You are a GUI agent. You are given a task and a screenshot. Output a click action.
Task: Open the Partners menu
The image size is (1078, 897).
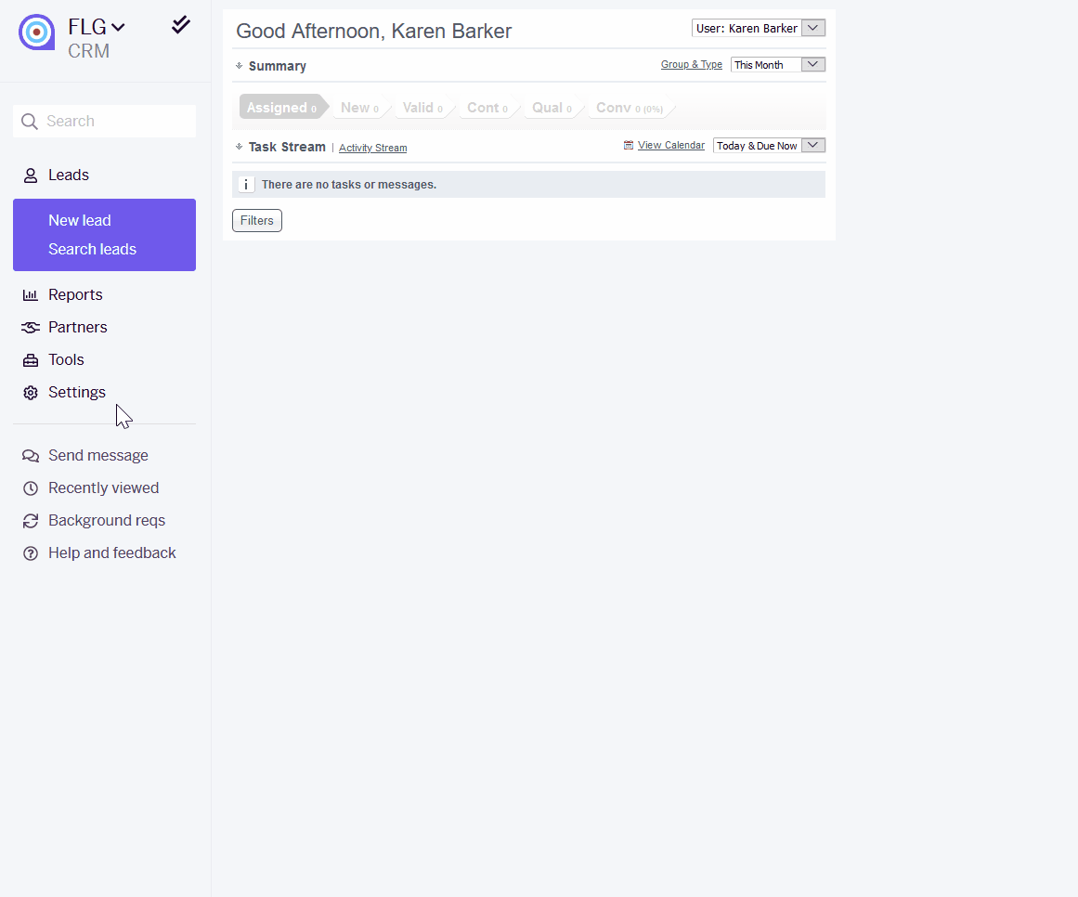78,327
